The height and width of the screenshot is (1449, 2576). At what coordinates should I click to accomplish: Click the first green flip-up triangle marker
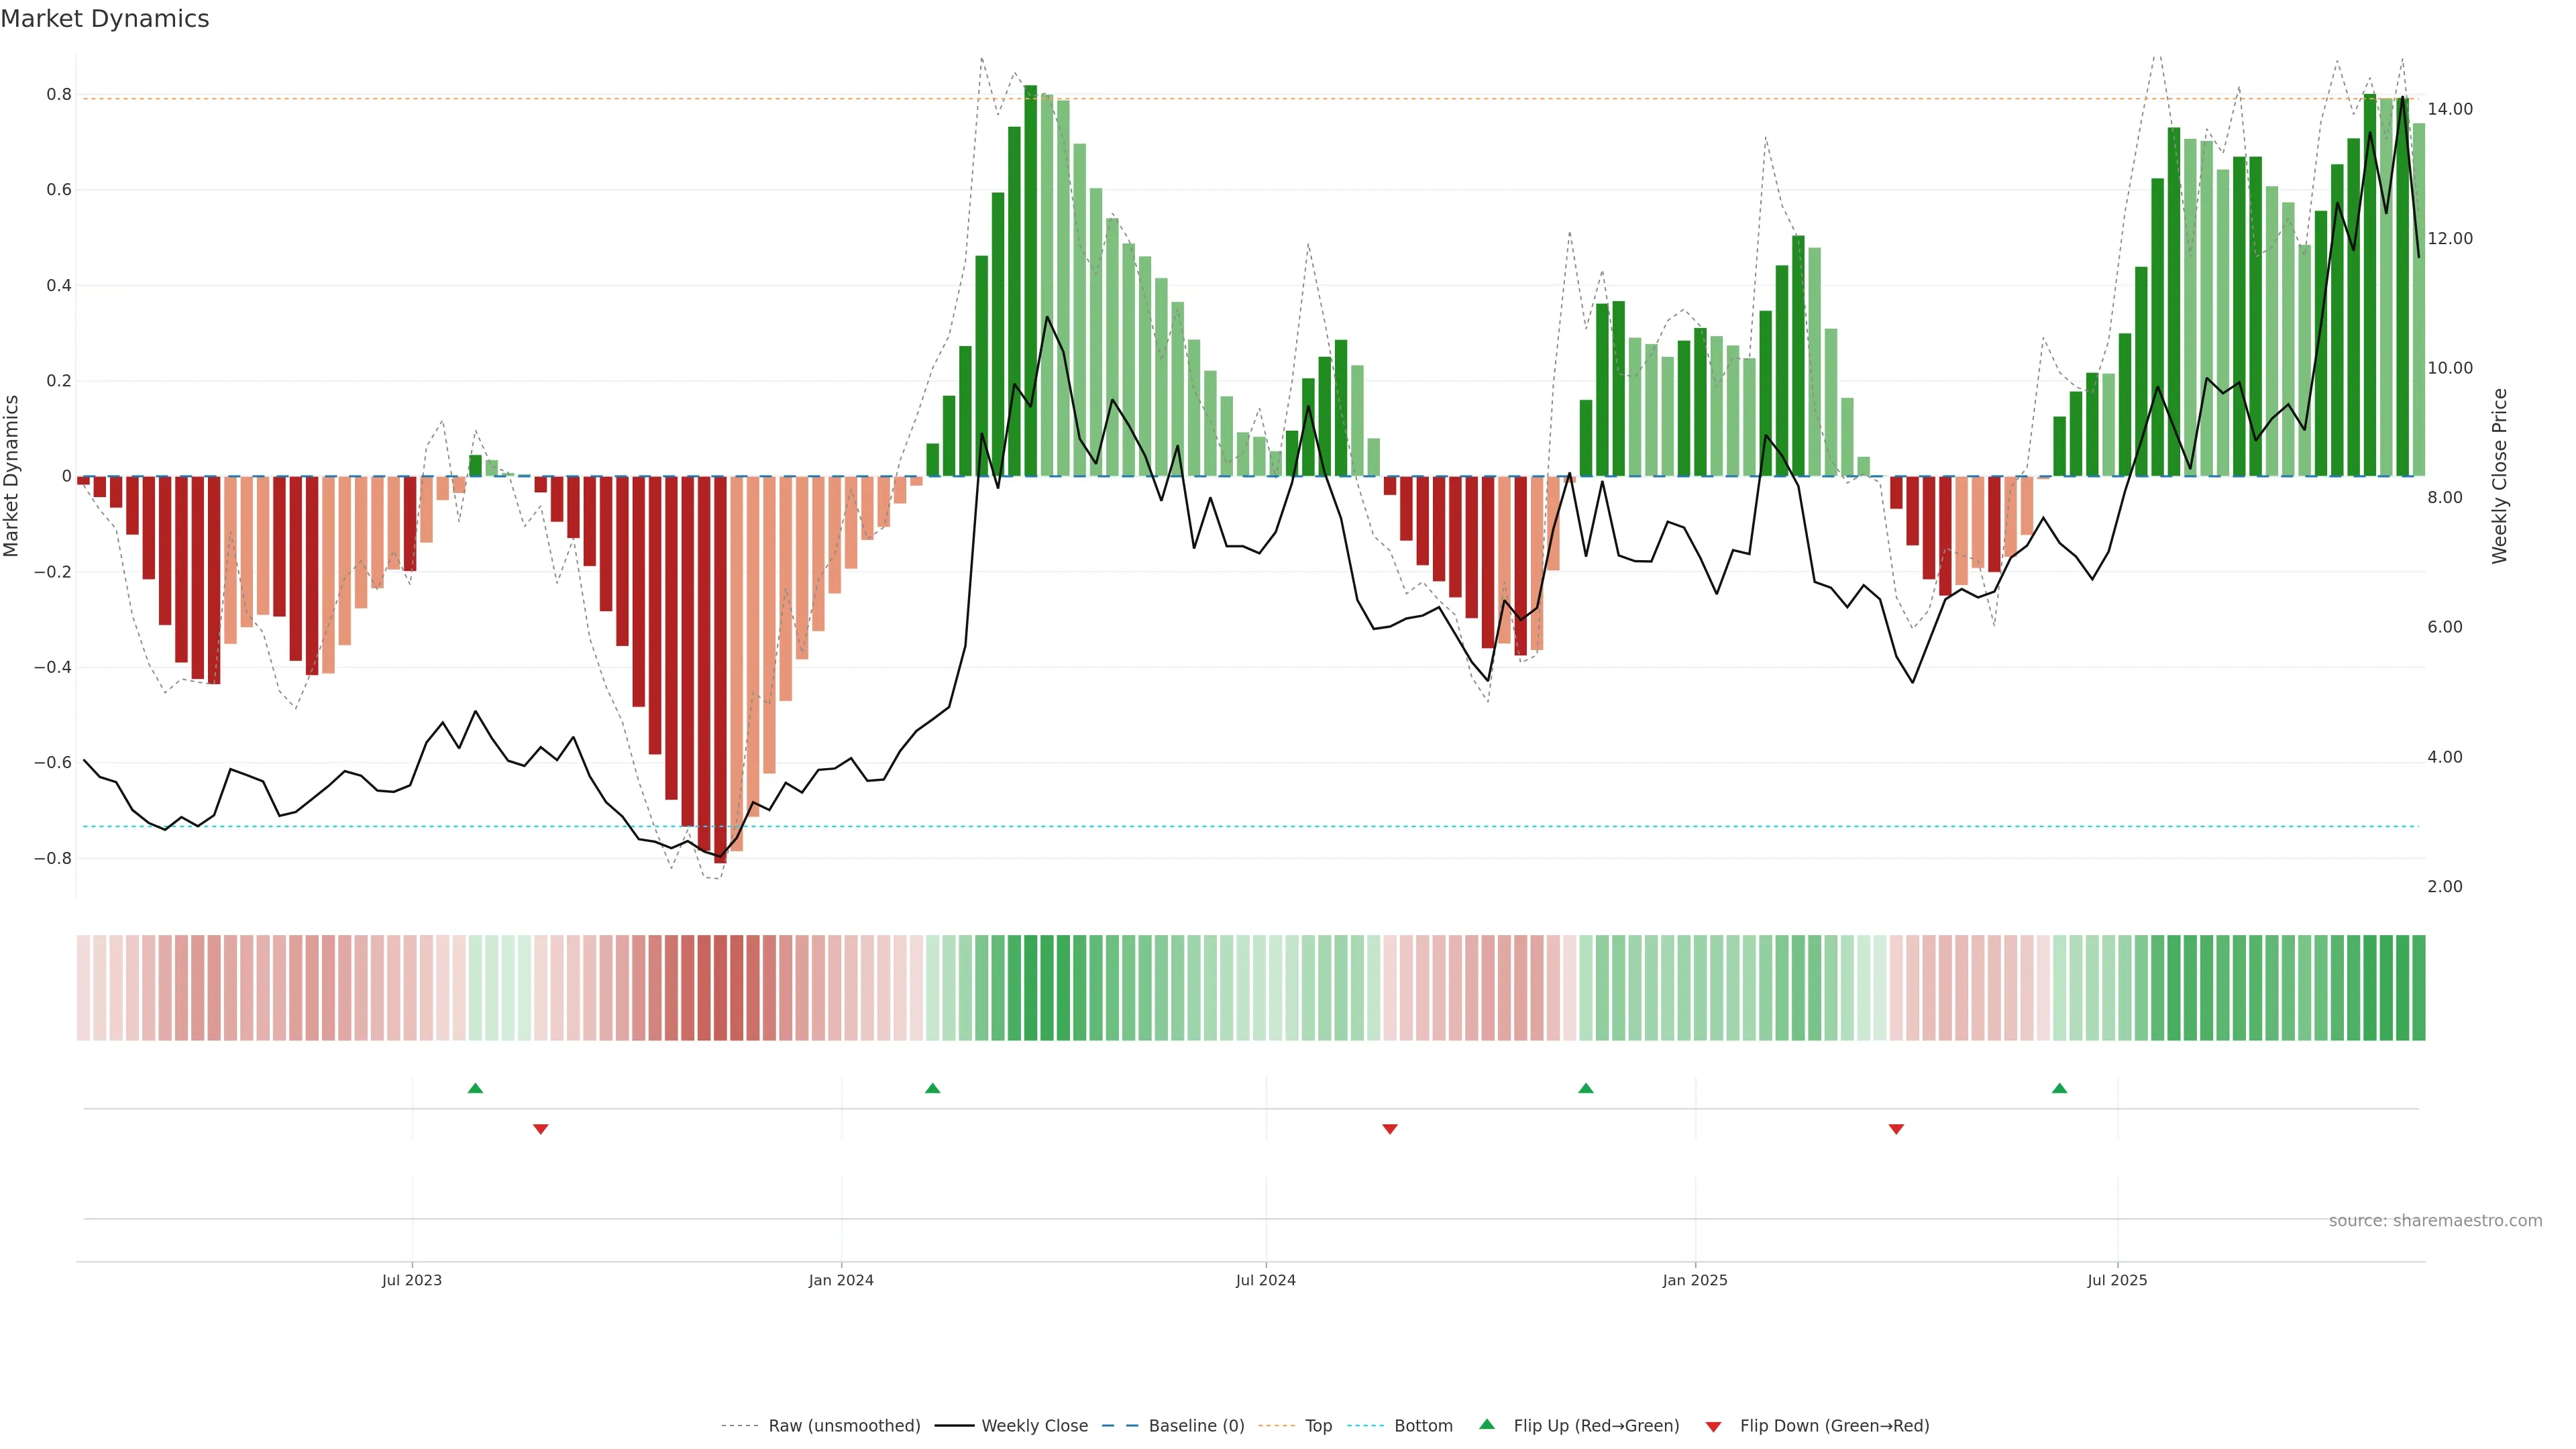click(x=475, y=1088)
